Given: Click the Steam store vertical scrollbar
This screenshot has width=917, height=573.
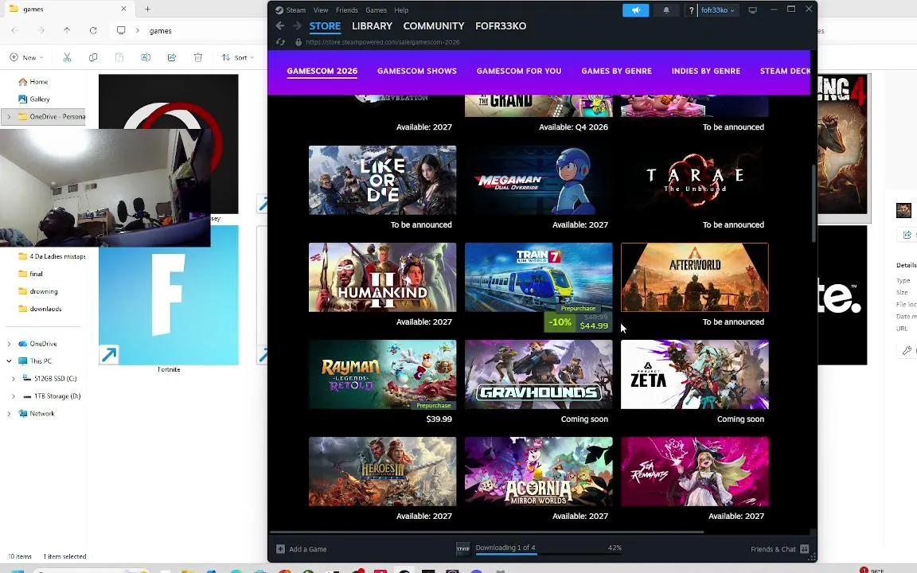Looking at the screenshot, I should point(813,203).
